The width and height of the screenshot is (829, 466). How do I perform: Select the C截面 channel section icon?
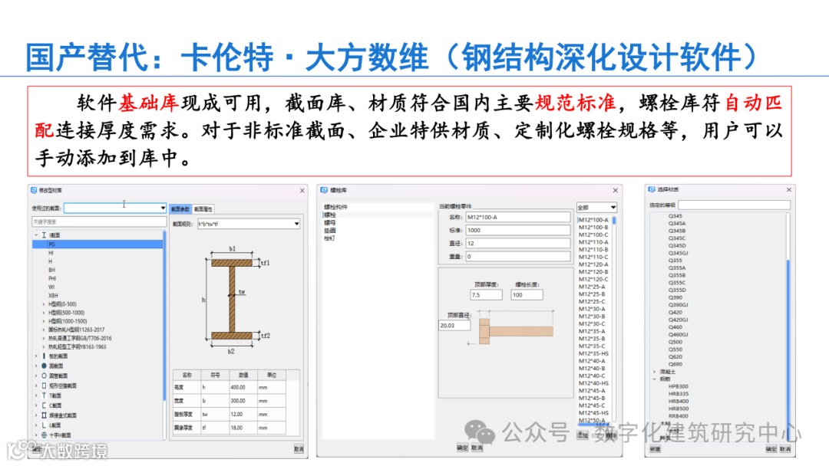pos(44,405)
